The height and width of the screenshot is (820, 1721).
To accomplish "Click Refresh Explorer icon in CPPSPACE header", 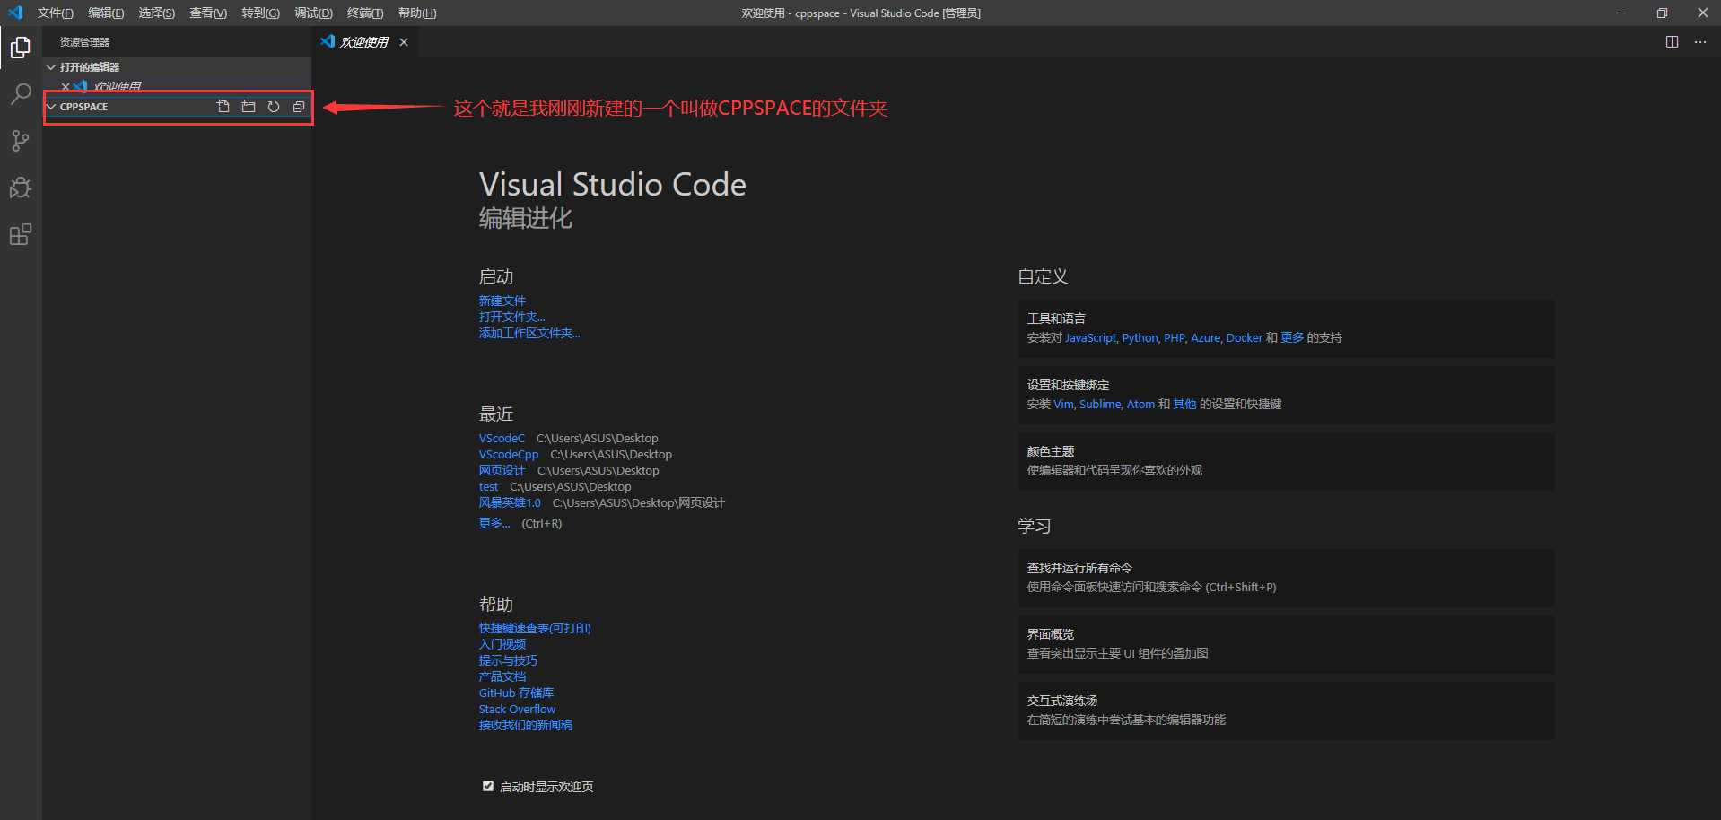I will (x=274, y=107).
